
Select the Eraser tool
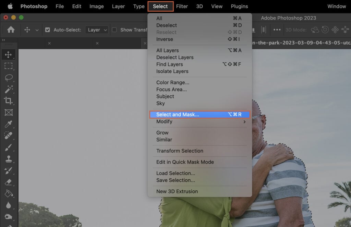tap(9, 182)
